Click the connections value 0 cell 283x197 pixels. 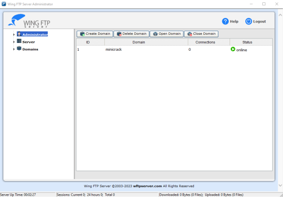coord(190,49)
